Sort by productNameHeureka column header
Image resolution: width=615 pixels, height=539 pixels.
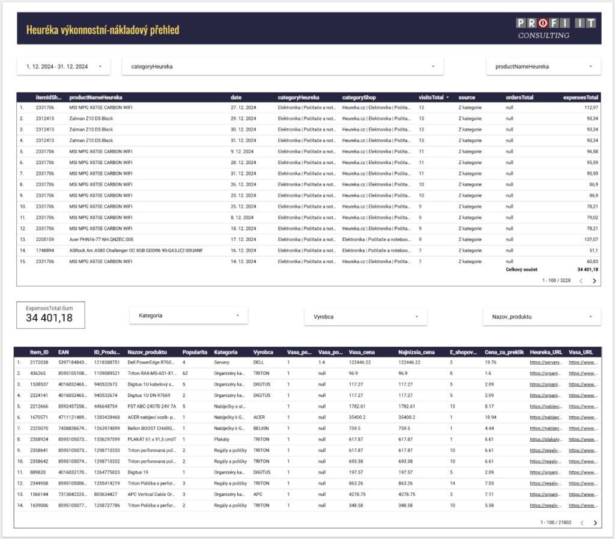95,98
